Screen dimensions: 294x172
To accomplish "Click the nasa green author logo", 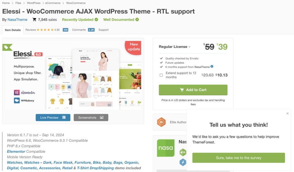I will coord(166,148).
